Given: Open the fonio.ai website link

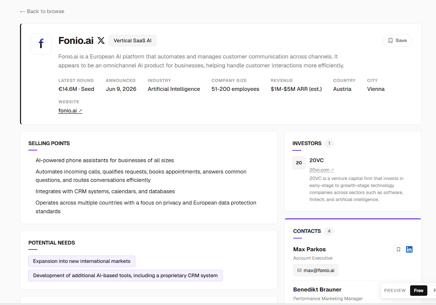Looking at the screenshot, I should click(70, 111).
